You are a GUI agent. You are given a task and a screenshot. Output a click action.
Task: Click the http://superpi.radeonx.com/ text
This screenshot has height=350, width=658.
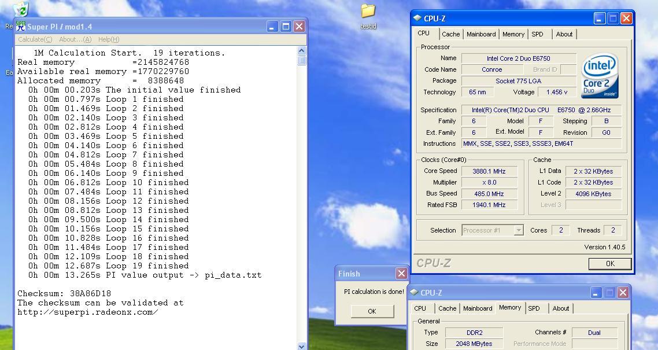point(88,312)
